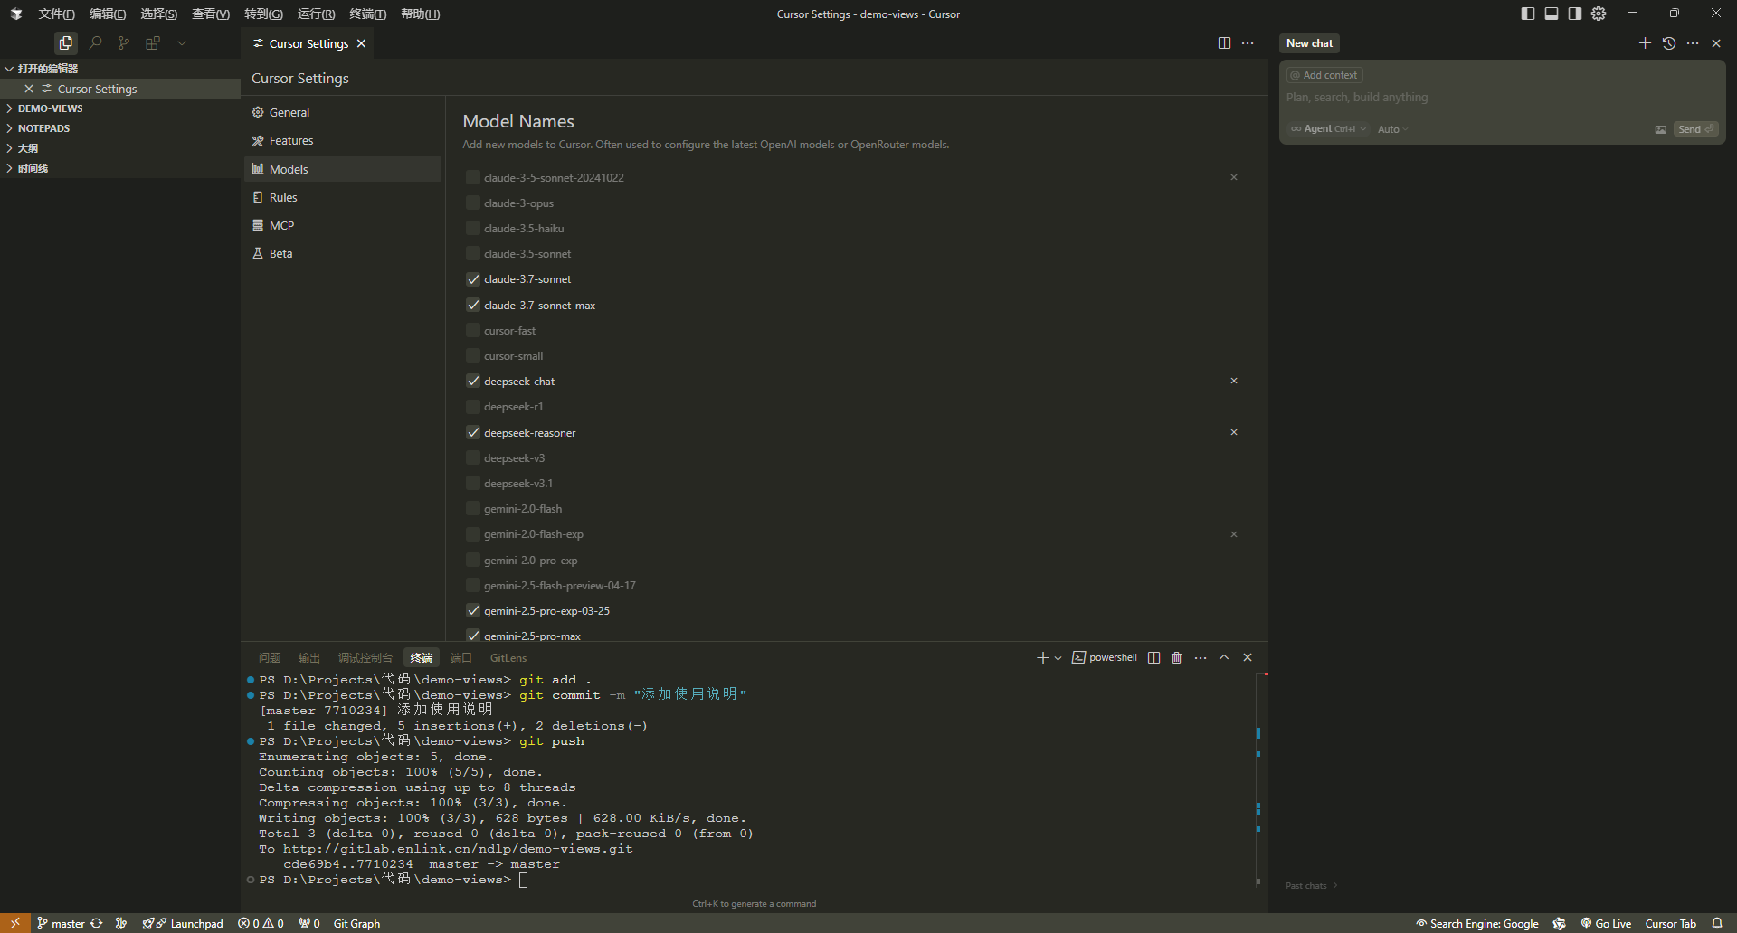Uncheck claude-3.7-sonnet-max model
1737x933 pixels.
472,305
